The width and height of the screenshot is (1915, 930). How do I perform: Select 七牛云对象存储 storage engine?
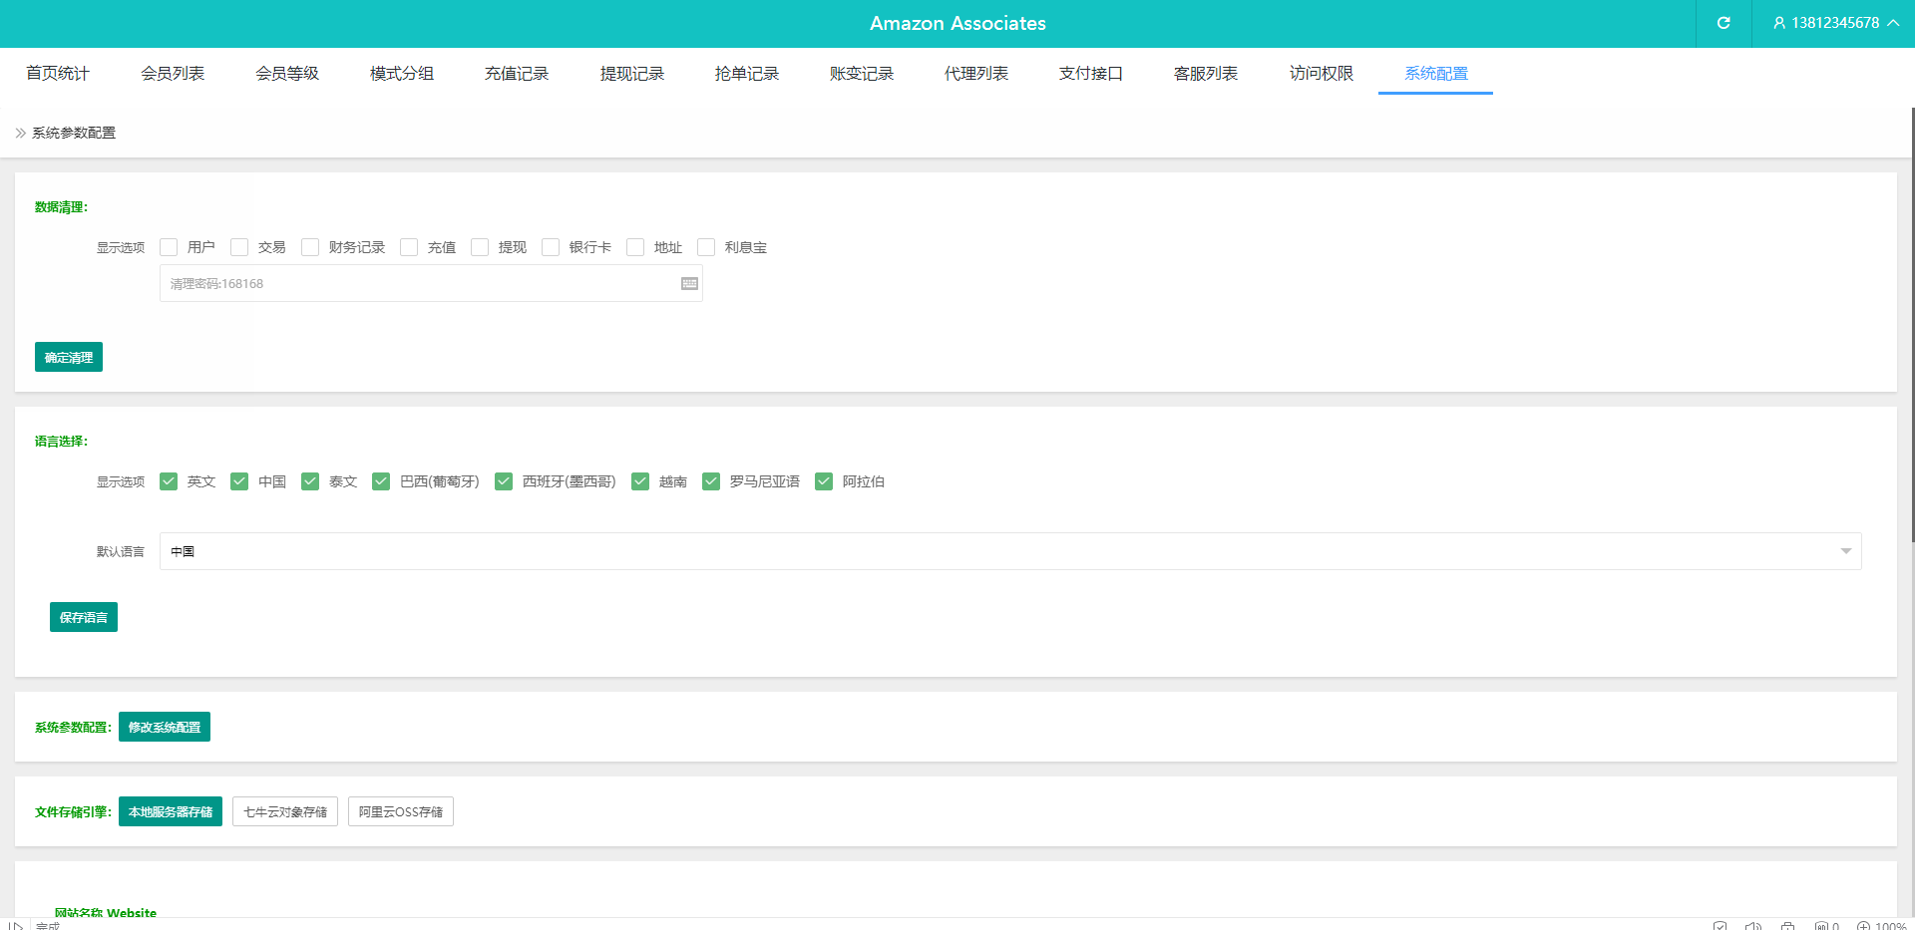tap(285, 811)
